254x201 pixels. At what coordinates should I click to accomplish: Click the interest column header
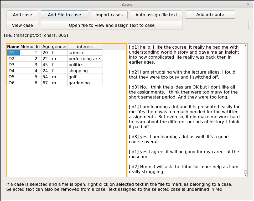pyautogui.click(x=85, y=47)
